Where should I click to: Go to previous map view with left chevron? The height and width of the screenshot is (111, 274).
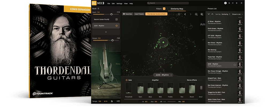185,14
